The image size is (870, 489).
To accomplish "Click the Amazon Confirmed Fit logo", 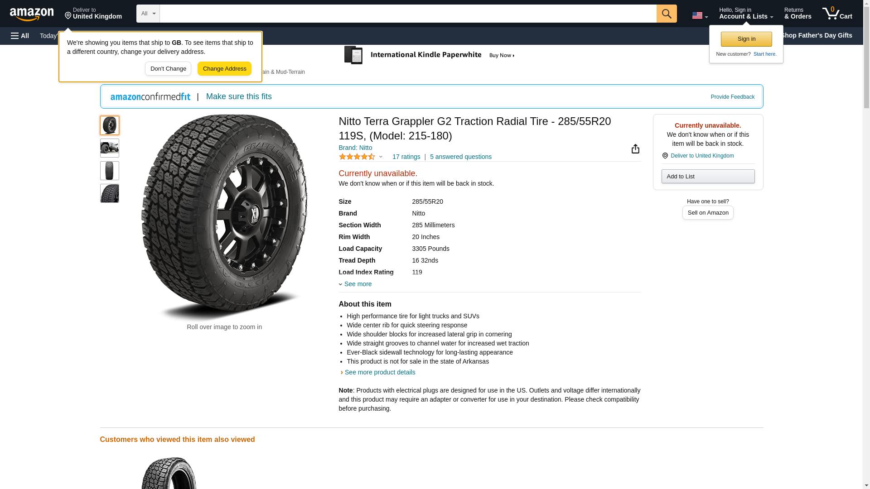I will 150,97.
